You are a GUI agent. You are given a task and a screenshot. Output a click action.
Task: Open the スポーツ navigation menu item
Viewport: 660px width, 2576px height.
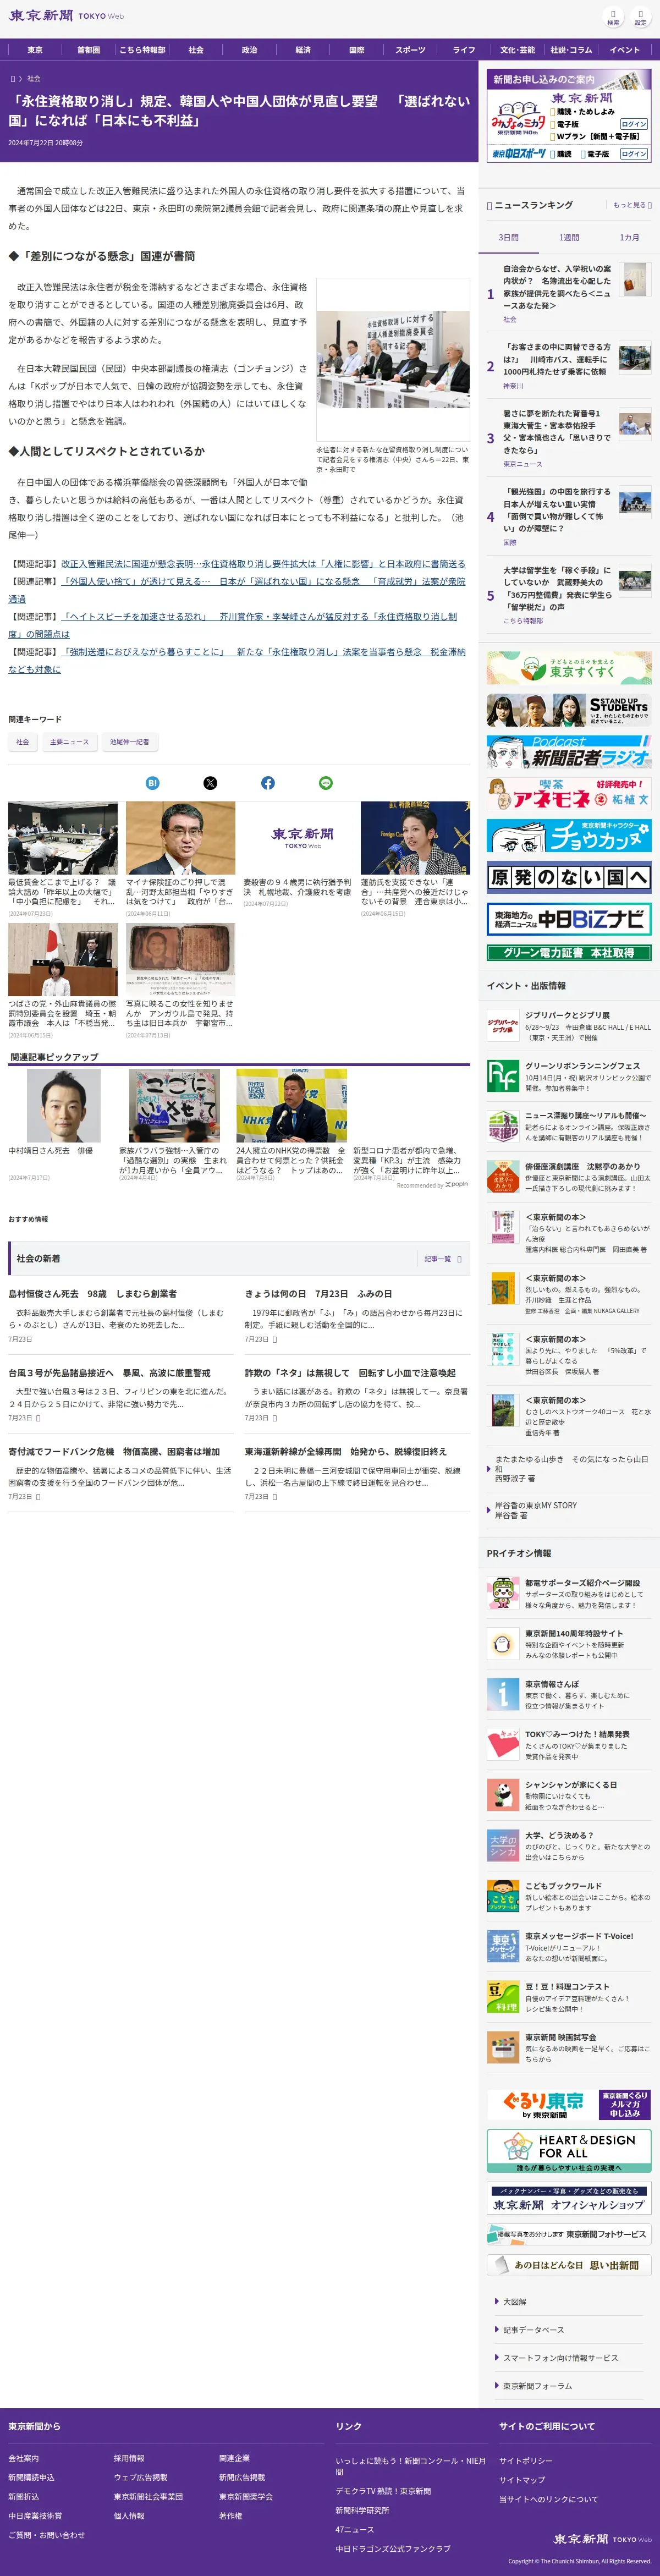(x=410, y=49)
